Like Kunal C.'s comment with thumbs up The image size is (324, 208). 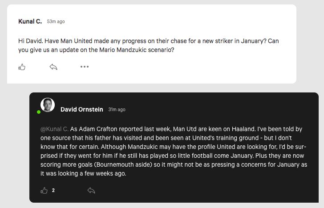click(x=22, y=67)
